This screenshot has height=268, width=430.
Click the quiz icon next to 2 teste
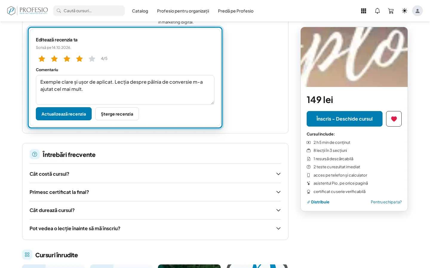pos(309,167)
